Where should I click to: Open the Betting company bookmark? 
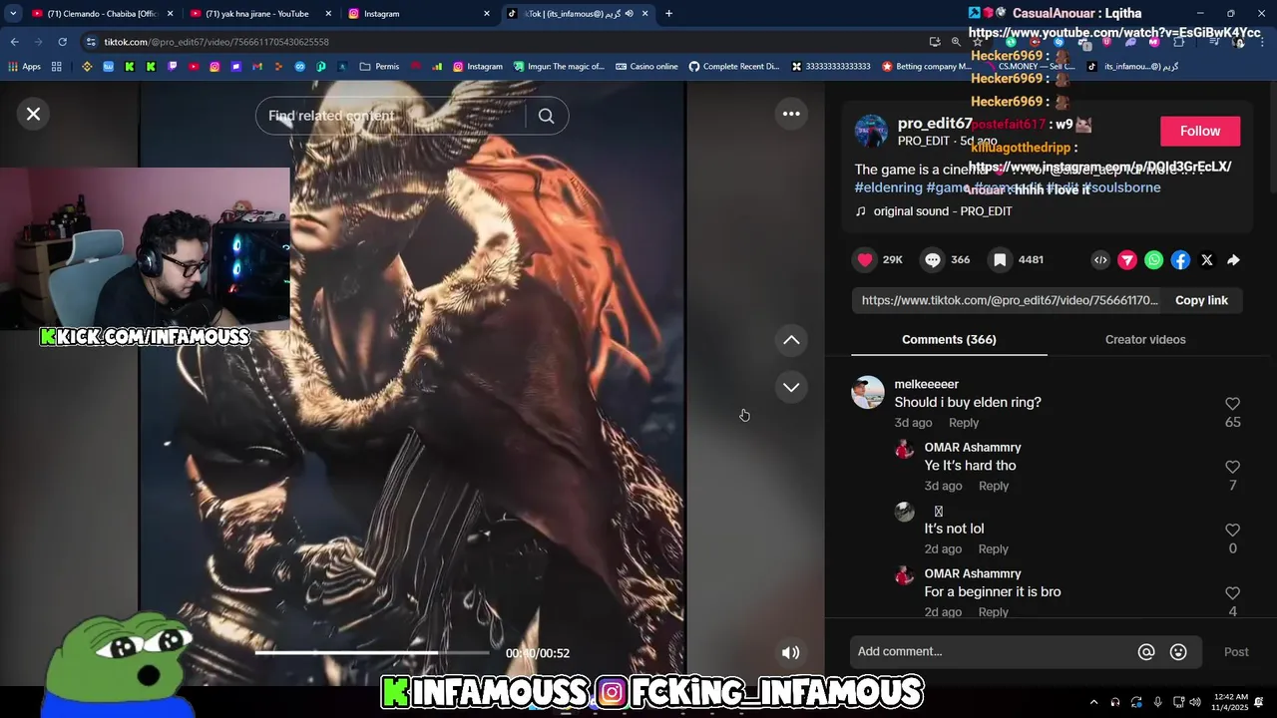pos(927,67)
